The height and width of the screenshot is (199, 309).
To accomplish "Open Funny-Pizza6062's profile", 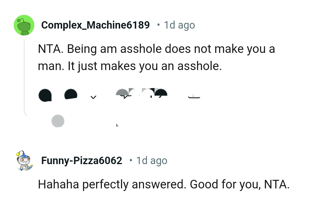I will click(81, 160).
